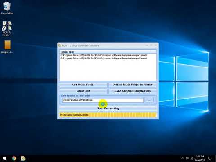216x162 pixels.
Task: Click the converter window title bar icon
Action: 59,45
